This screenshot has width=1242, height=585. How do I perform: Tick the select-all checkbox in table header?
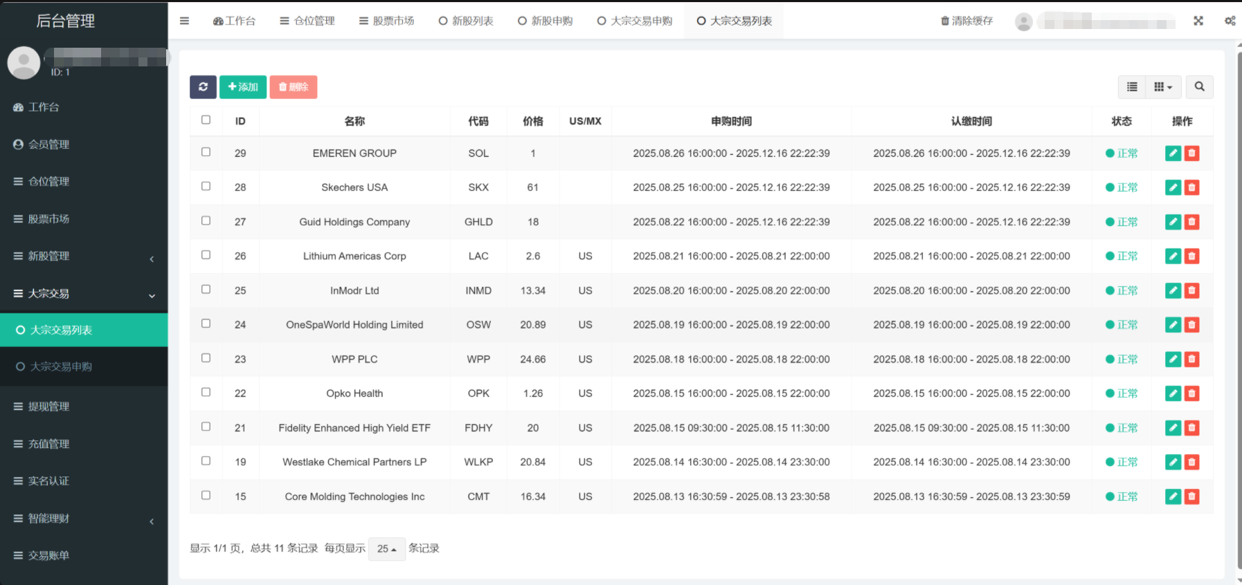coord(206,120)
